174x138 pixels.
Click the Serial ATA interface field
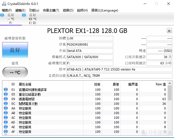tap(90, 51)
